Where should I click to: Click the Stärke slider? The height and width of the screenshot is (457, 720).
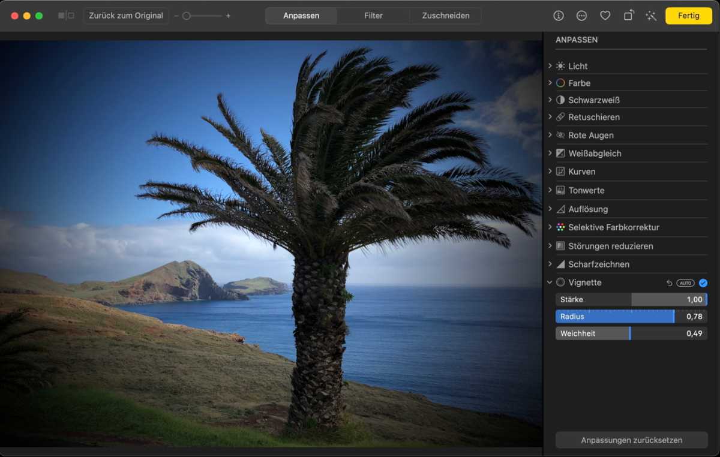(x=631, y=299)
